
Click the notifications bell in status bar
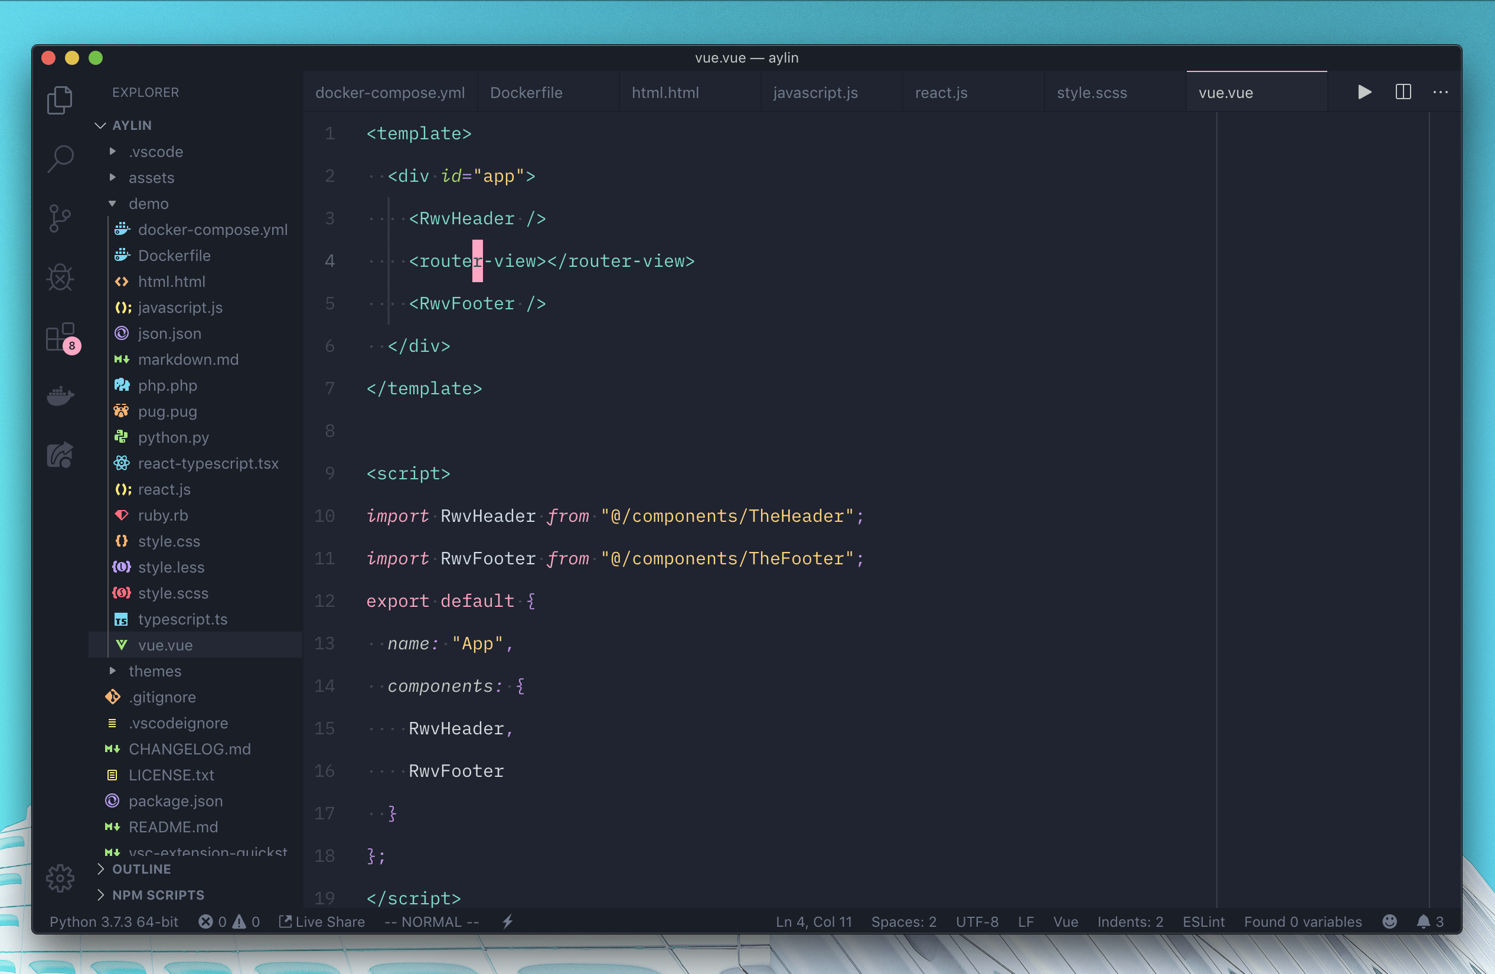(1424, 921)
